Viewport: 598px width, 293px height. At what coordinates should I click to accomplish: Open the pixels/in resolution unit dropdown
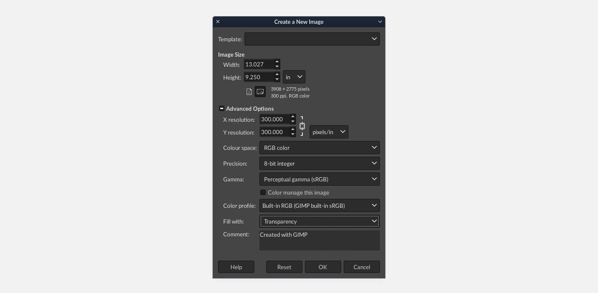[x=329, y=132]
